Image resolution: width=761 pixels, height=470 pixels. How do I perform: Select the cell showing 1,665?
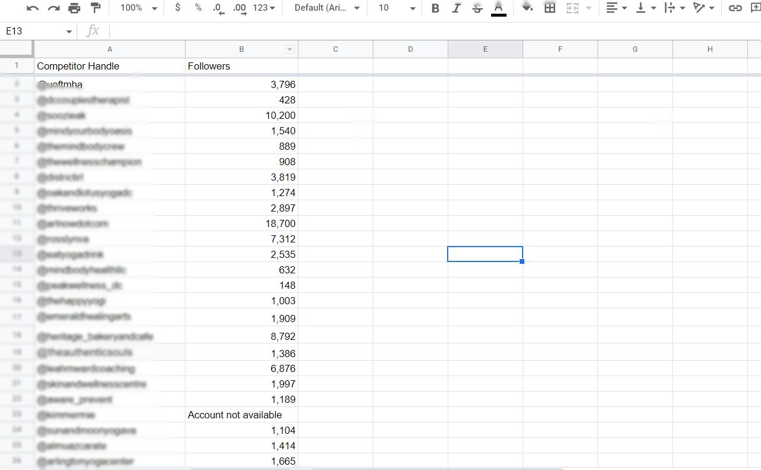click(x=241, y=461)
